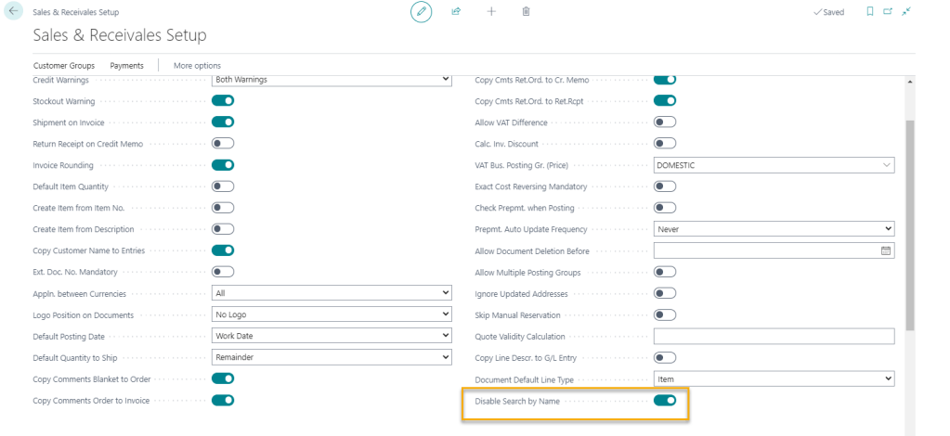Image resolution: width=950 pixels, height=436 pixels.
Task: Click the share icon
Action: (x=456, y=12)
